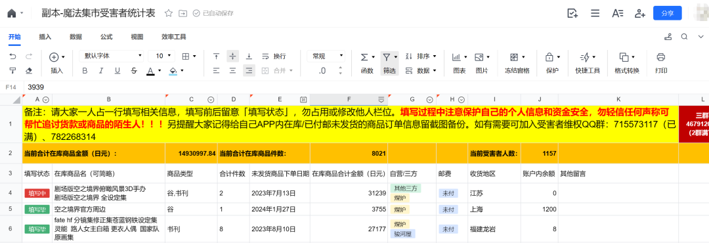Click the checklist-plus icon in header
The image size is (709, 243).
[x=572, y=13]
